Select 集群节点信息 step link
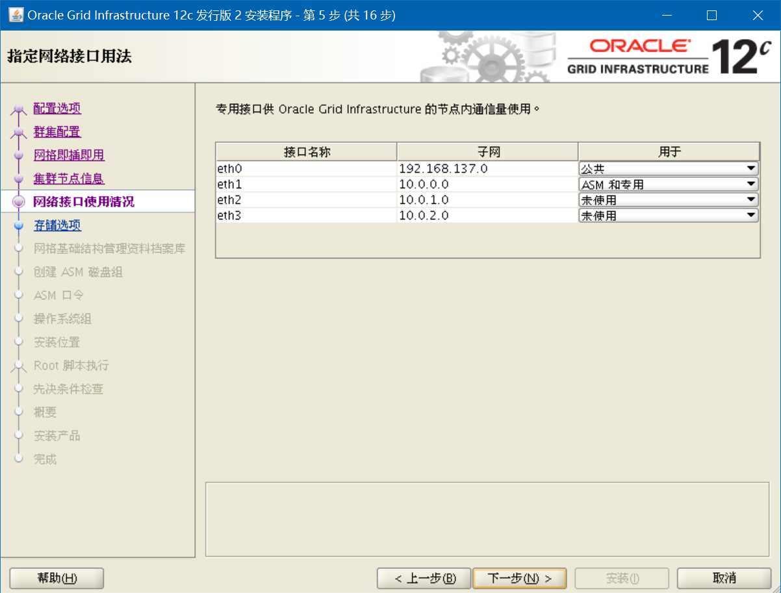This screenshot has width=781, height=593. 69,179
